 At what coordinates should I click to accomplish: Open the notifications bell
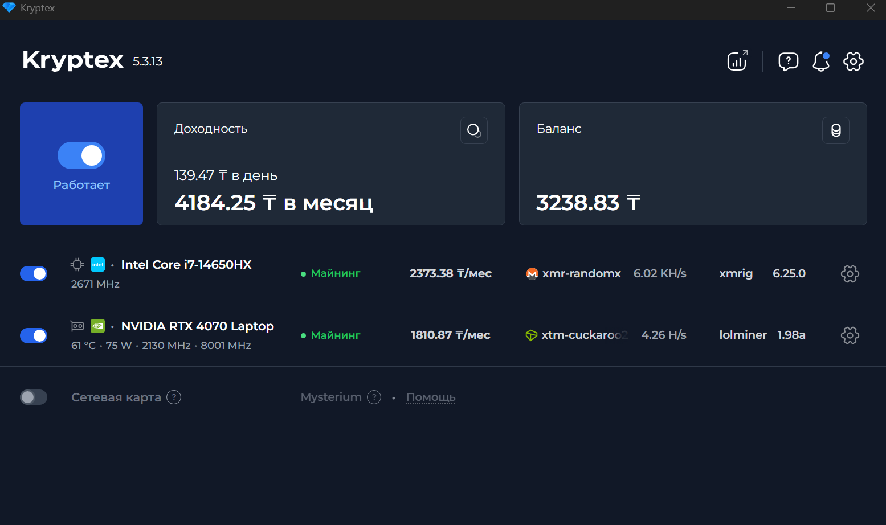[820, 61]
